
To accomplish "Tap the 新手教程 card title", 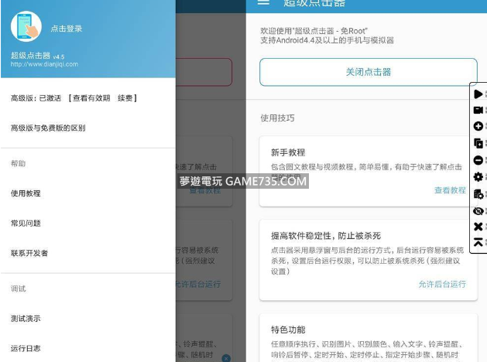I will (x=288, y=152).
